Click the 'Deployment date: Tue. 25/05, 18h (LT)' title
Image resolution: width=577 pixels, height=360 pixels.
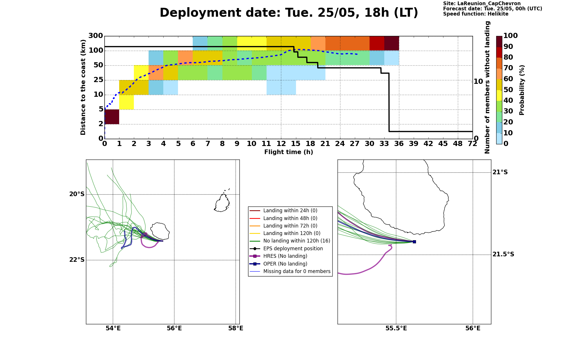click(289, 13)
